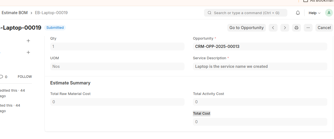This screenshot has height=139, width=334.
Task: Click the print icon
Action: pos(296,28)
